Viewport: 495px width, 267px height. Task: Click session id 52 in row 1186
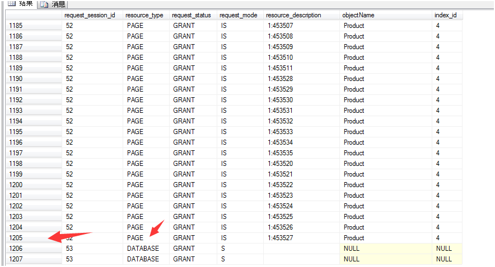click(x=92, y=36)
